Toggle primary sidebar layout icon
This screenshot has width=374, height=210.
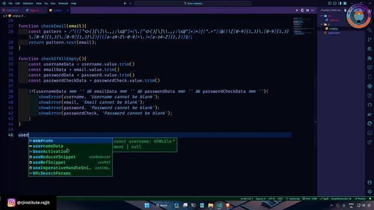coord(330,3)
